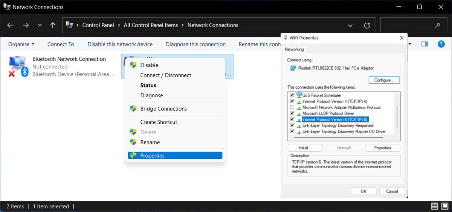This screenshot has width=452, height=212.
Task: Select Microsoft LLDP Protocol Driver row
Action: [x=328, y=113]
